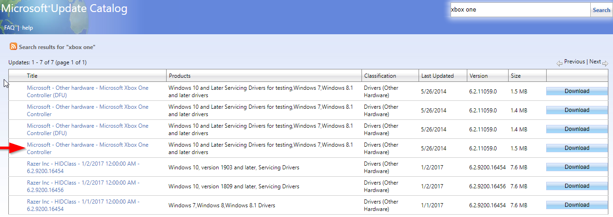Click the "6.2.9200.16454" version cell in the 1903 row
The height and width of the screenshot is (217, 613).
pyautogui.click(x=488, y=167)
